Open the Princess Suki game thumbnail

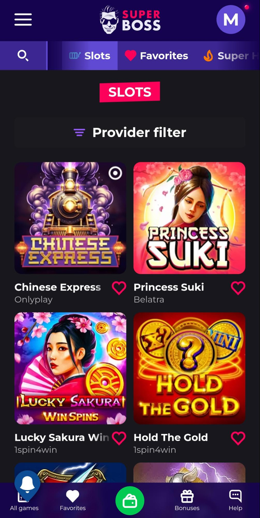(x=189, y=218)
